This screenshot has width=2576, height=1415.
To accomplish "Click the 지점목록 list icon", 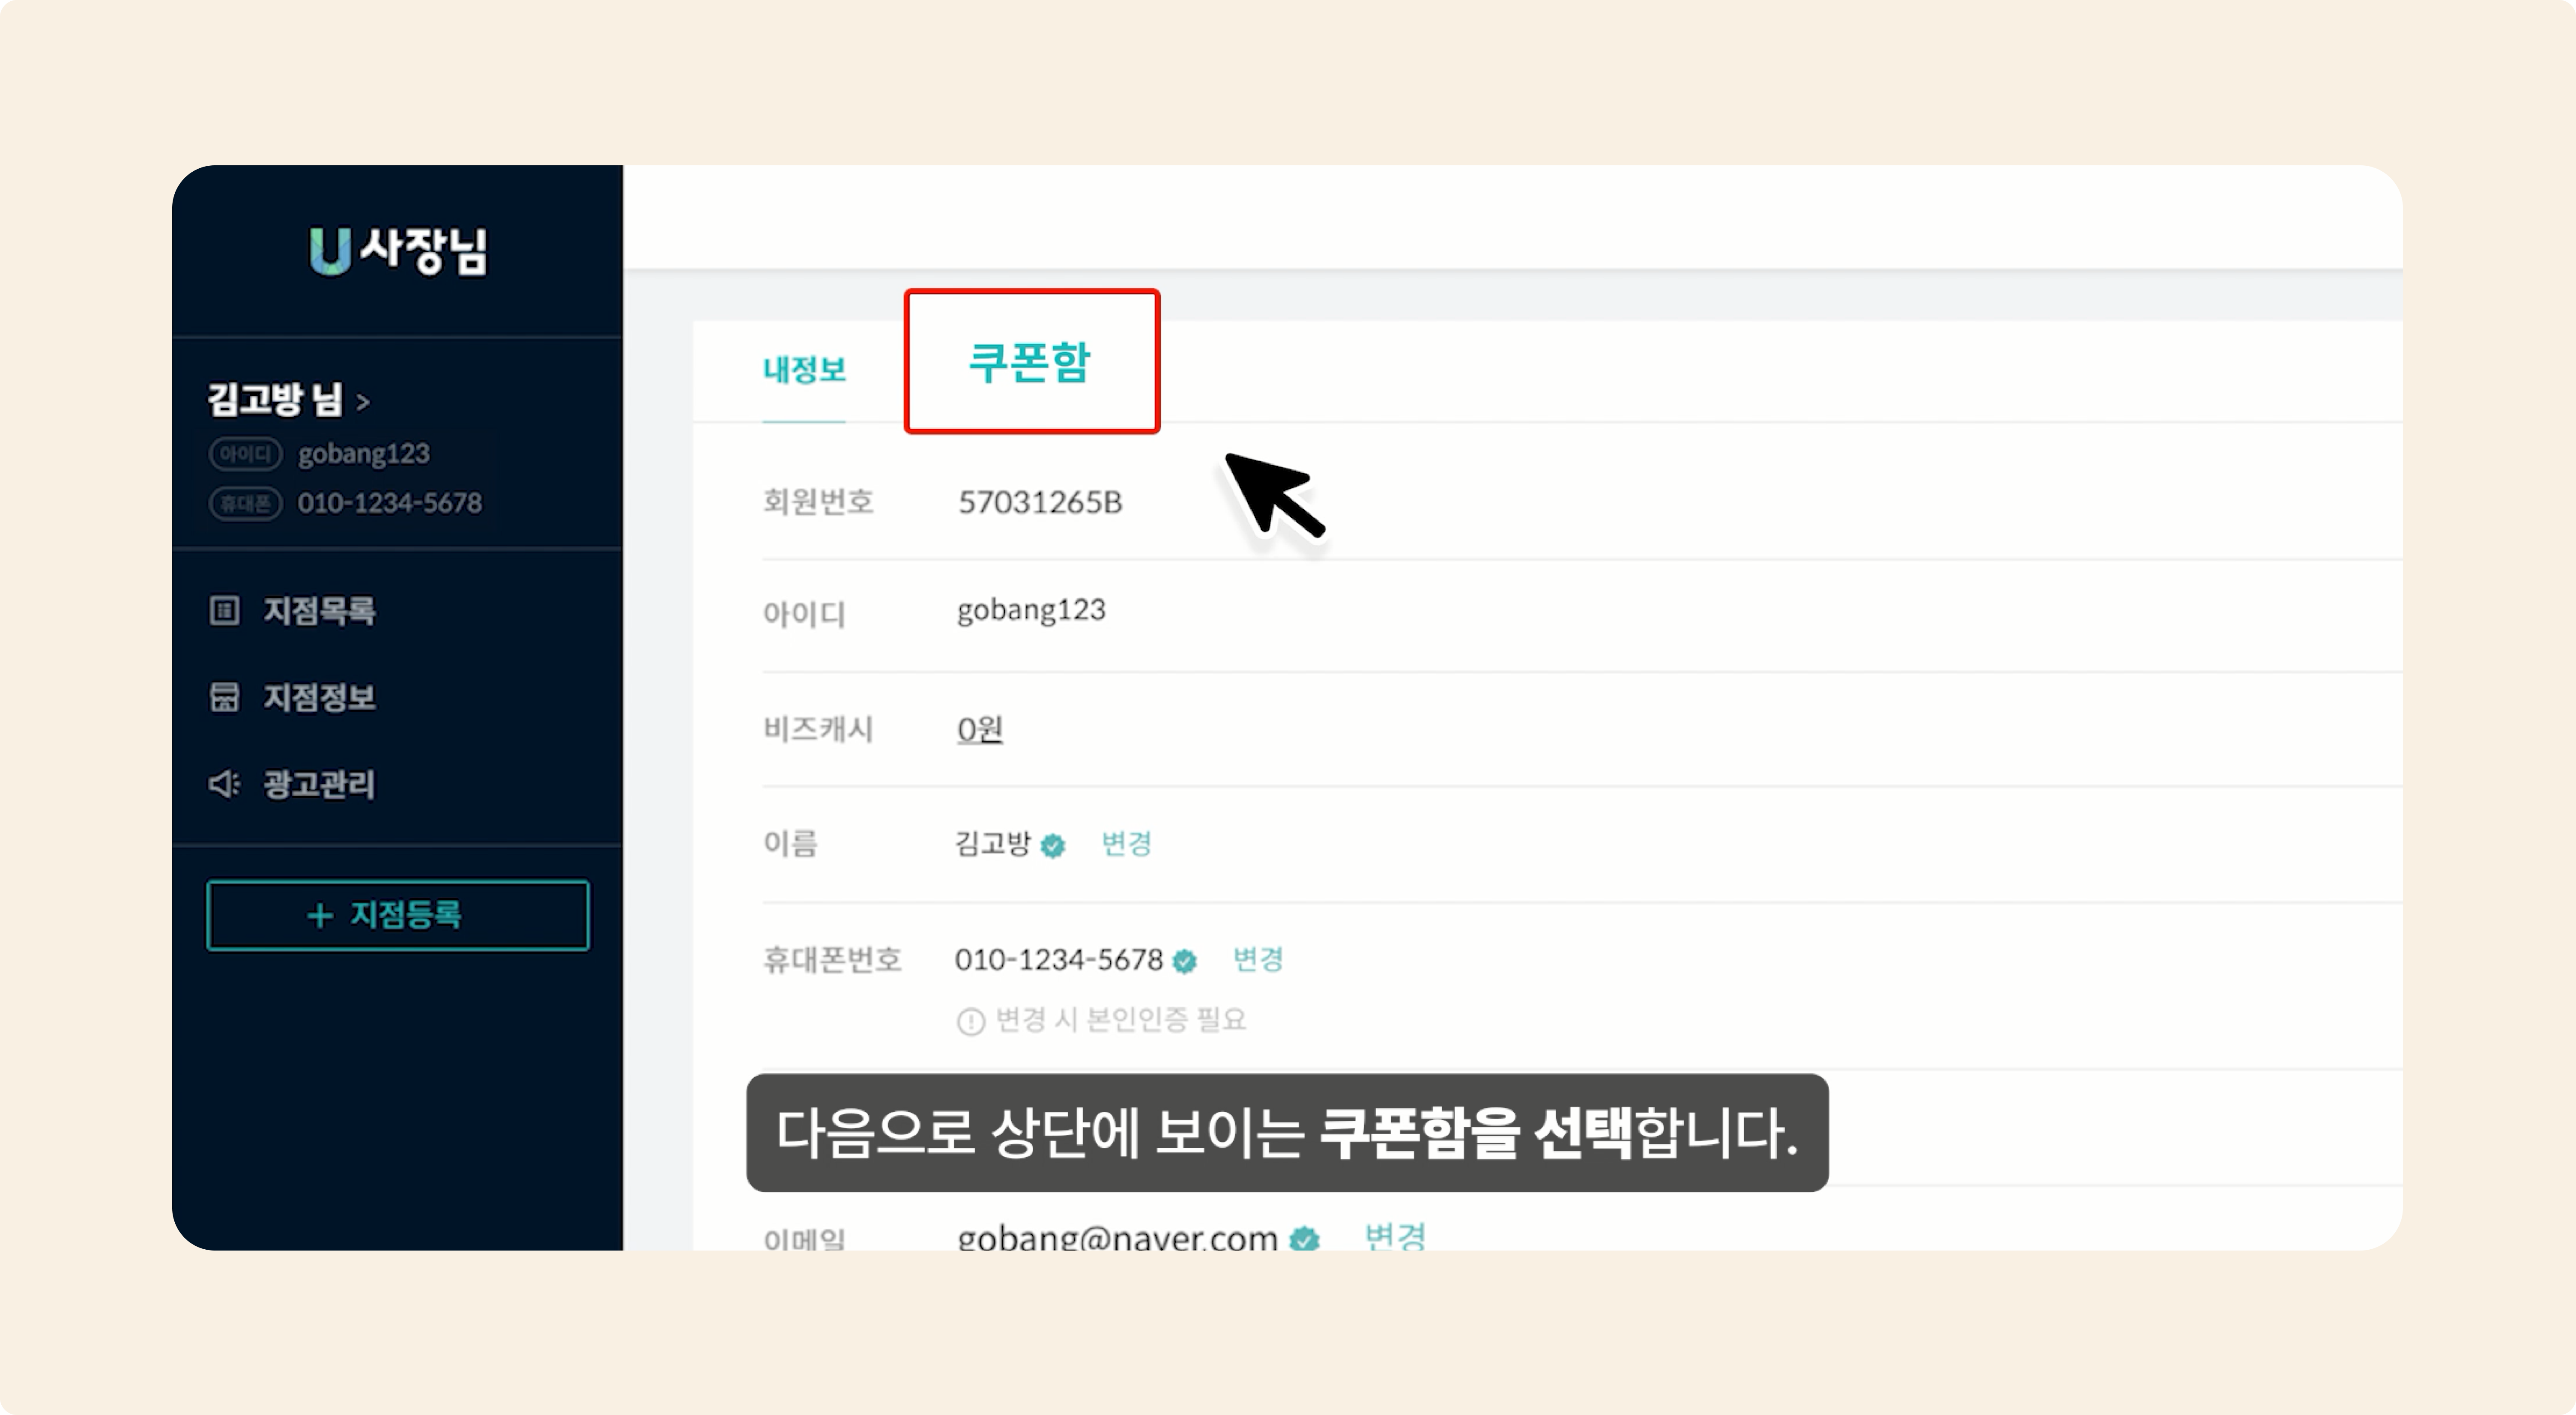I will click(x=224, y=610).
